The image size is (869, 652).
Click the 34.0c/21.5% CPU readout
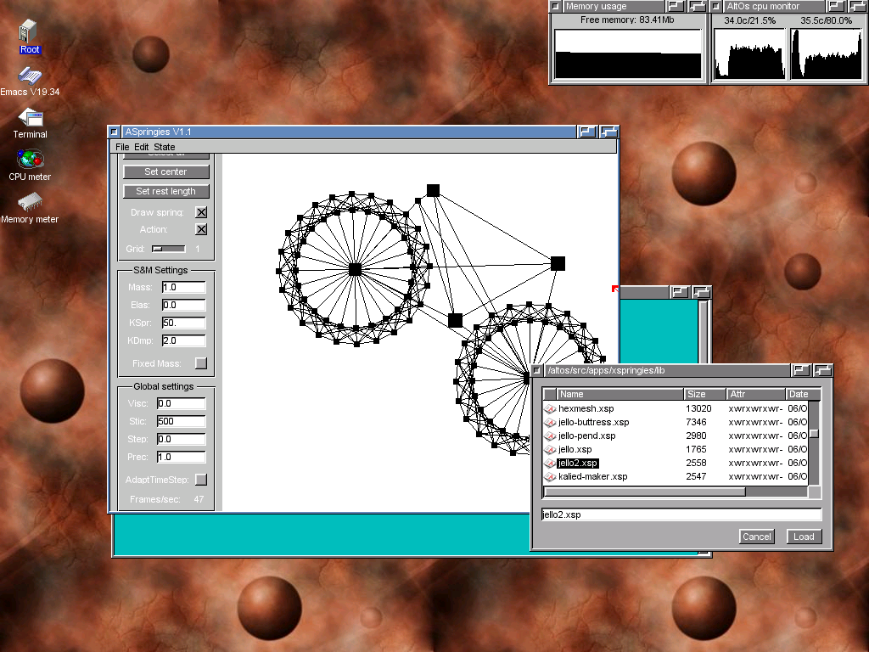click(x=750, y=20)
